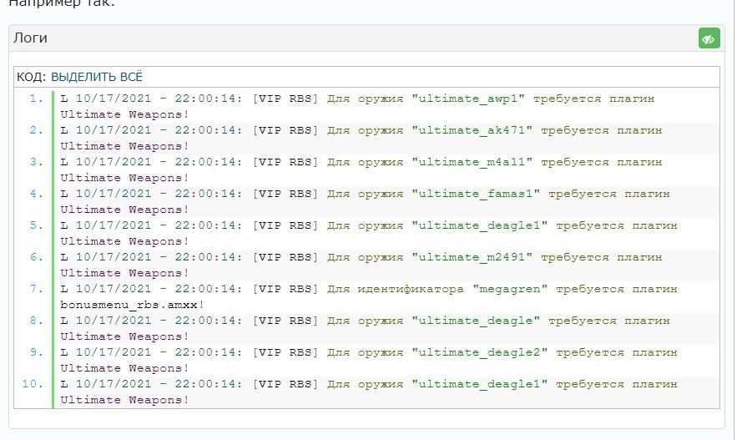
Task: Toggle the green eye icon in Логи header
Action: coord(709,38)
